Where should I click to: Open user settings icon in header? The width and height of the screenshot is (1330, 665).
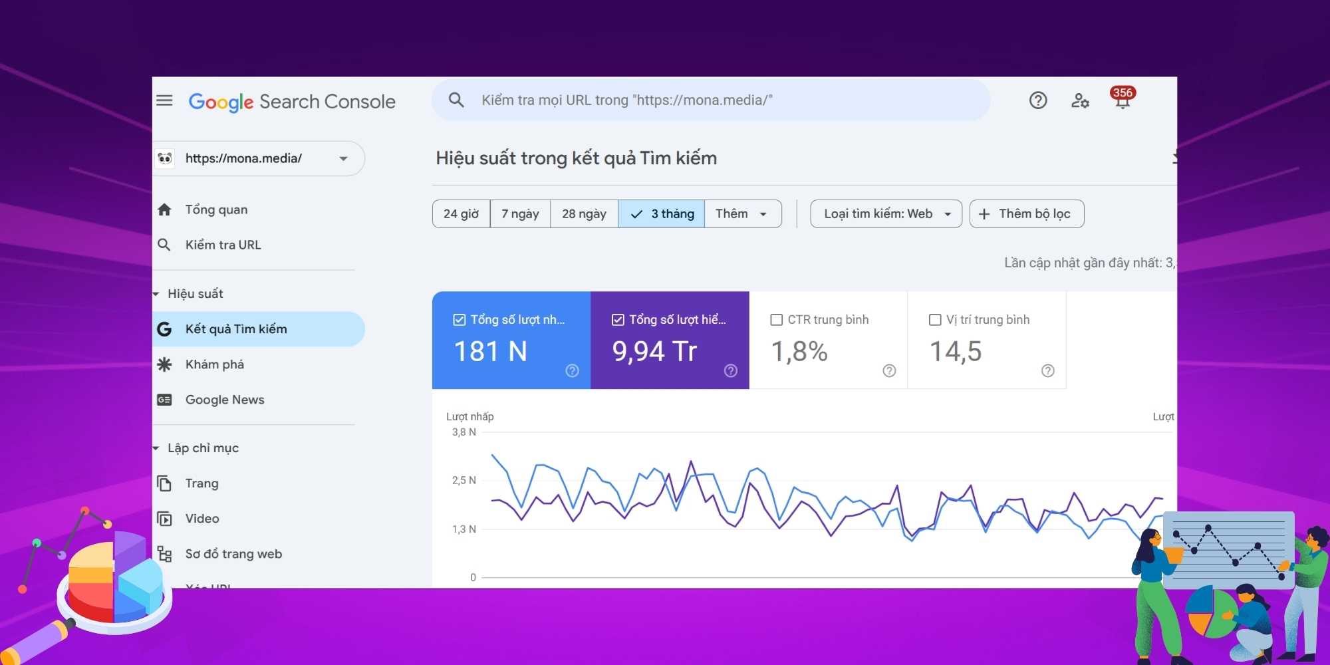click(x=1080, y=100)
